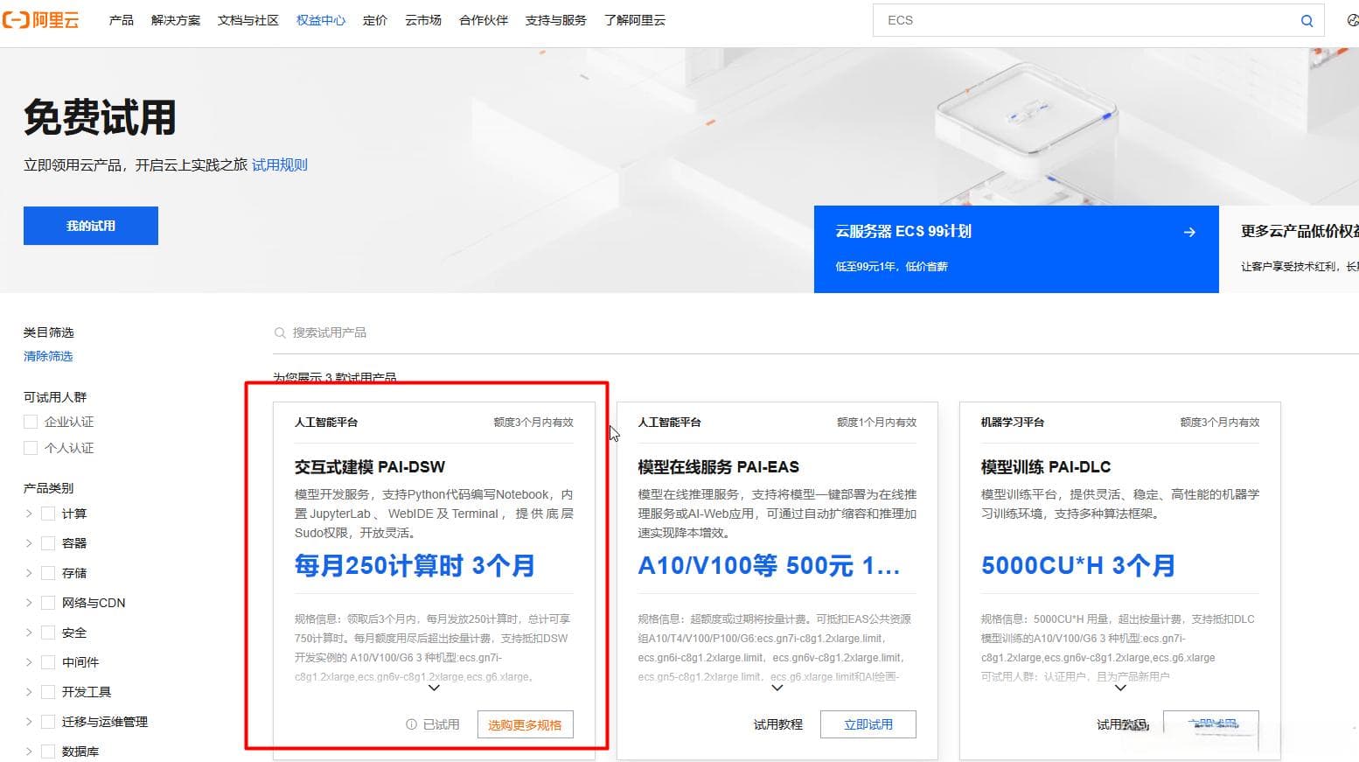1359x762 pixels.
Task: Click the 5000CU*H 3个月 text
Action: 1078,566
